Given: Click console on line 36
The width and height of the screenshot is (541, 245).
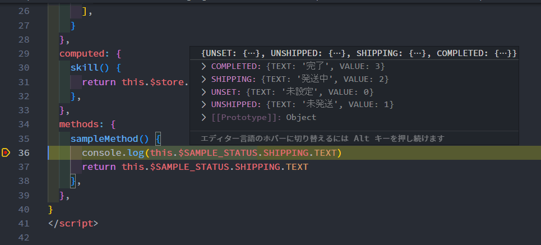Looking at the screenshot, I should [x=102, y=152].
